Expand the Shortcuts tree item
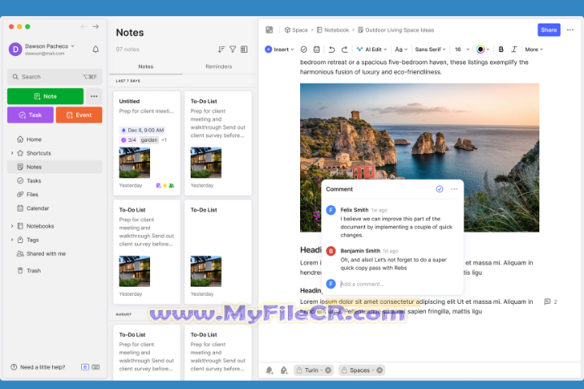The width and height of the screenshot is (584, 389). (12, 153)
